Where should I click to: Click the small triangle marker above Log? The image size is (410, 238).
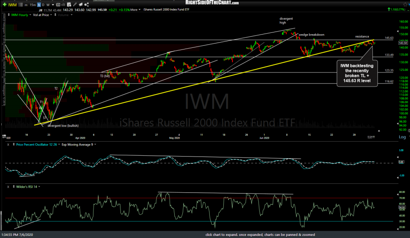pyautogui.click(x=379, y=131)
